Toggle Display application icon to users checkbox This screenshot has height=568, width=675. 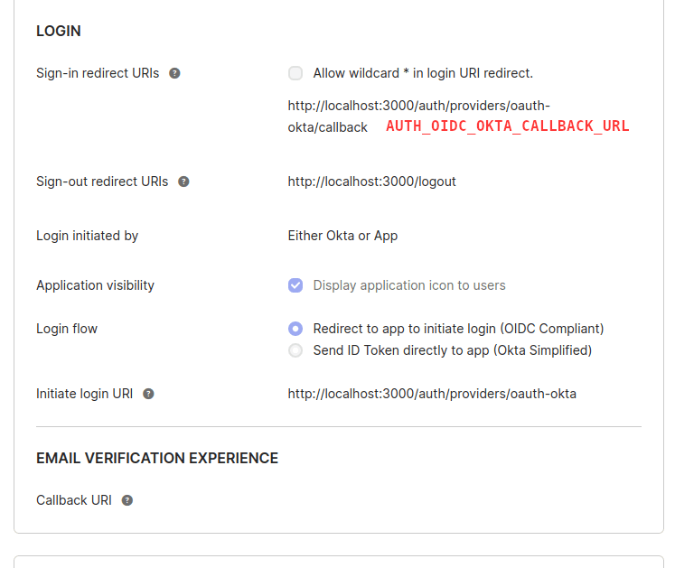click(x=295, y=285)
